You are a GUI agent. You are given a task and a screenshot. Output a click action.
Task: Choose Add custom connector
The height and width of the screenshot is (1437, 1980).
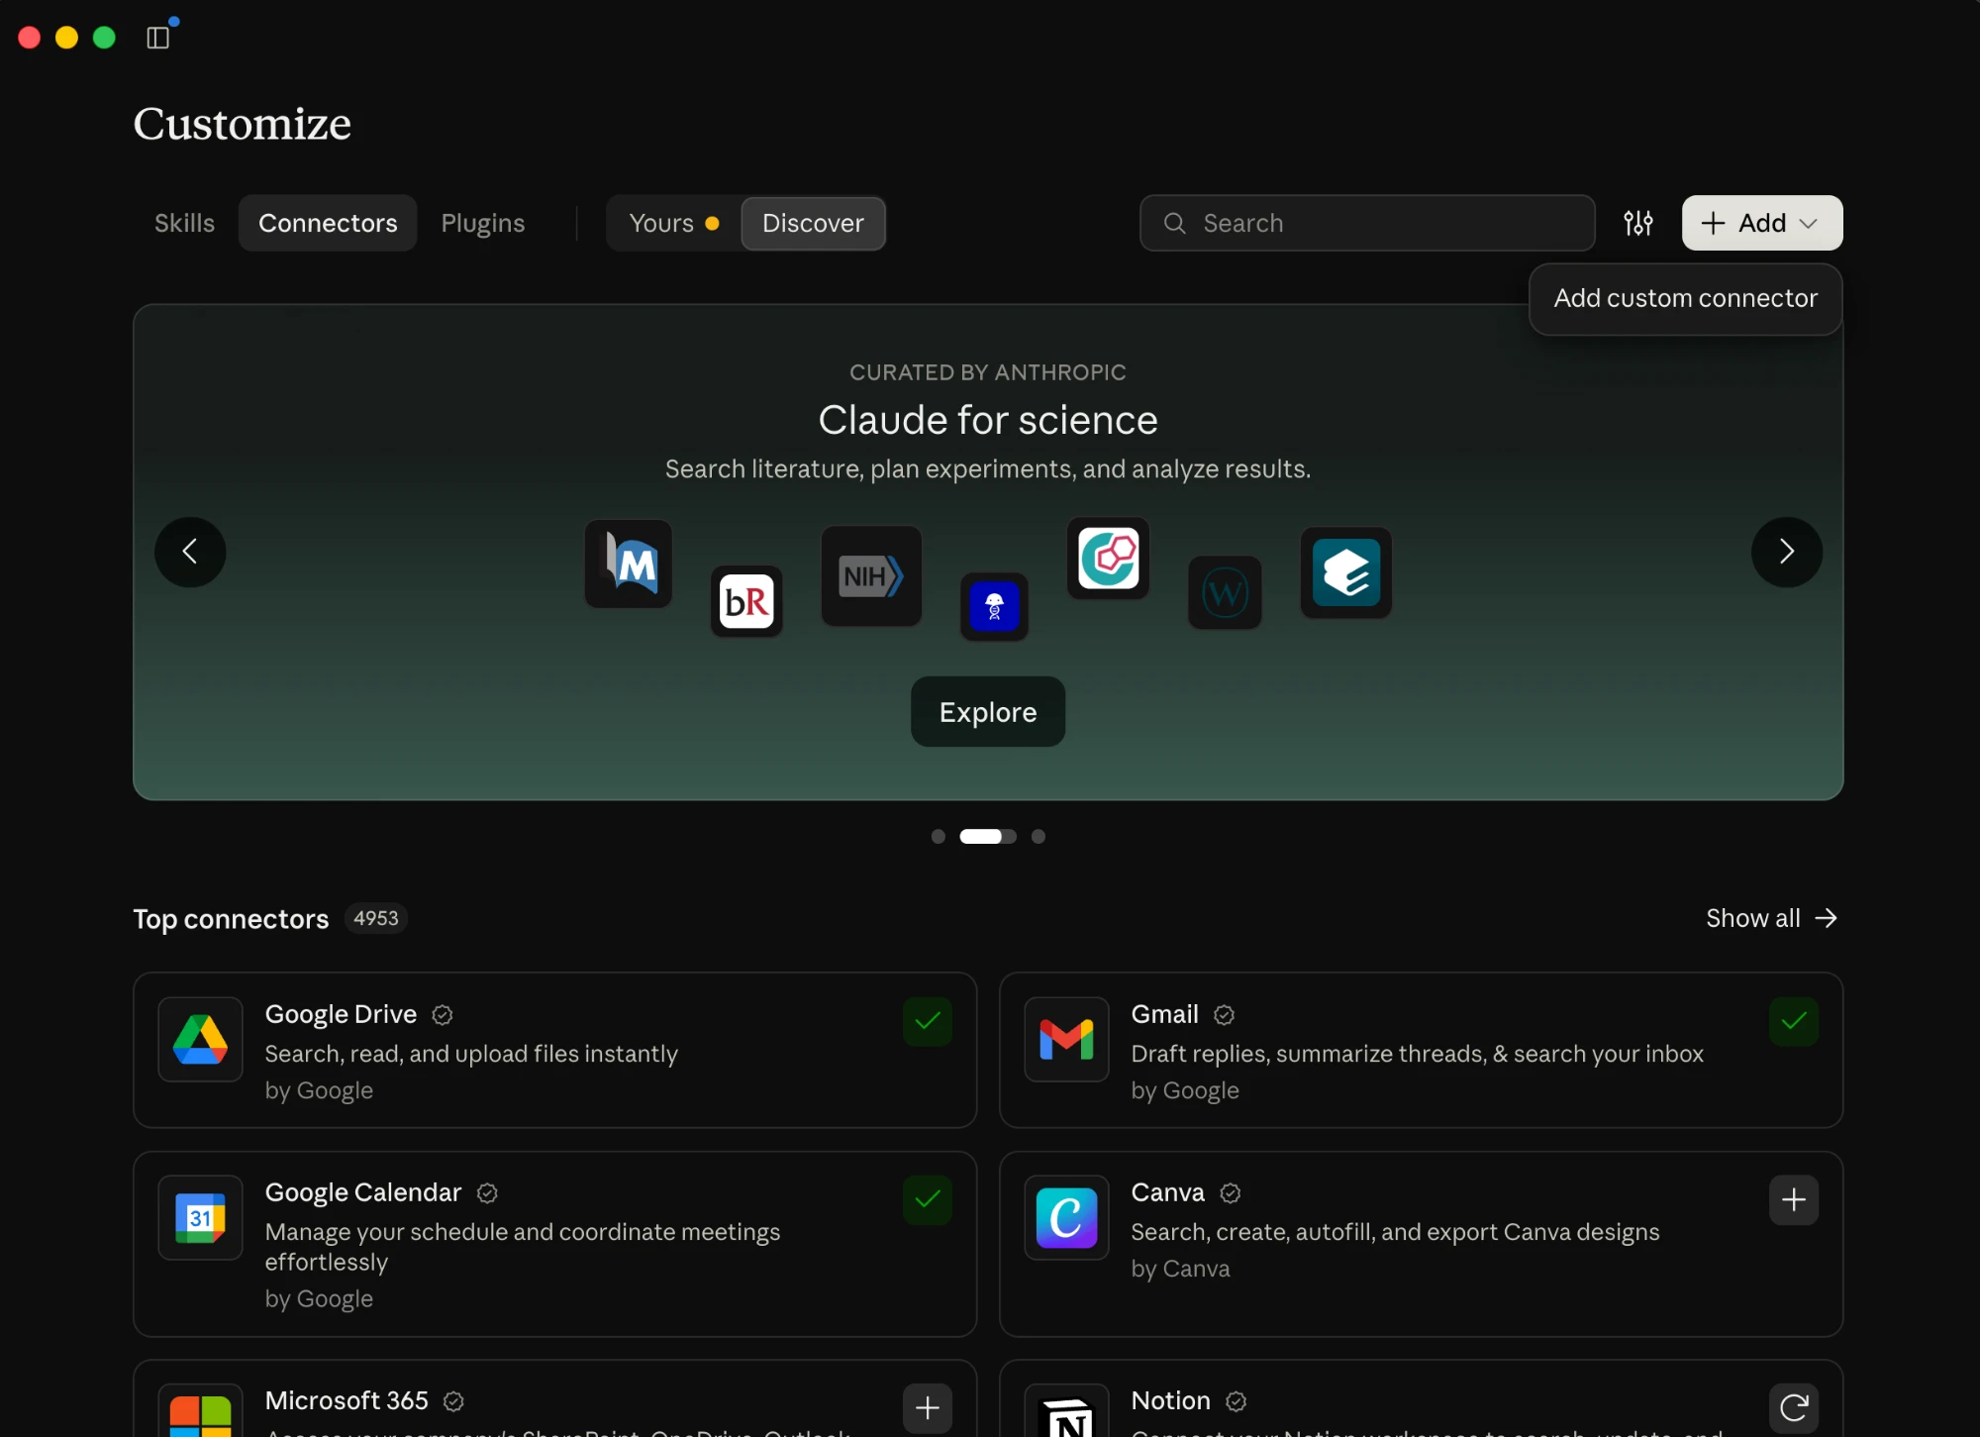click(x=1685, y=298)
